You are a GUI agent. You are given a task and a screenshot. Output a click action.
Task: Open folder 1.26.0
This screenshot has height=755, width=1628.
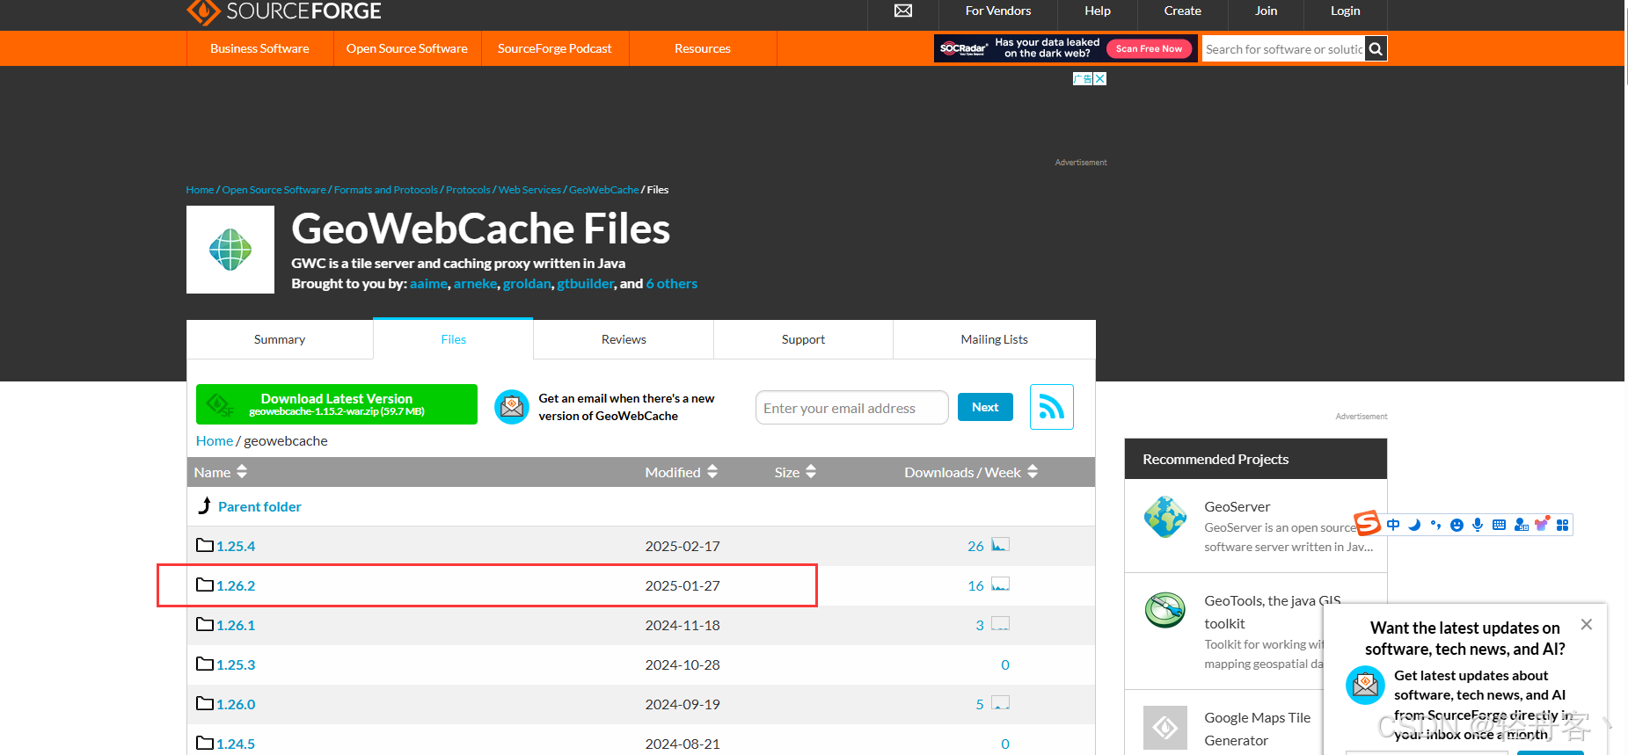pos(236,704)
